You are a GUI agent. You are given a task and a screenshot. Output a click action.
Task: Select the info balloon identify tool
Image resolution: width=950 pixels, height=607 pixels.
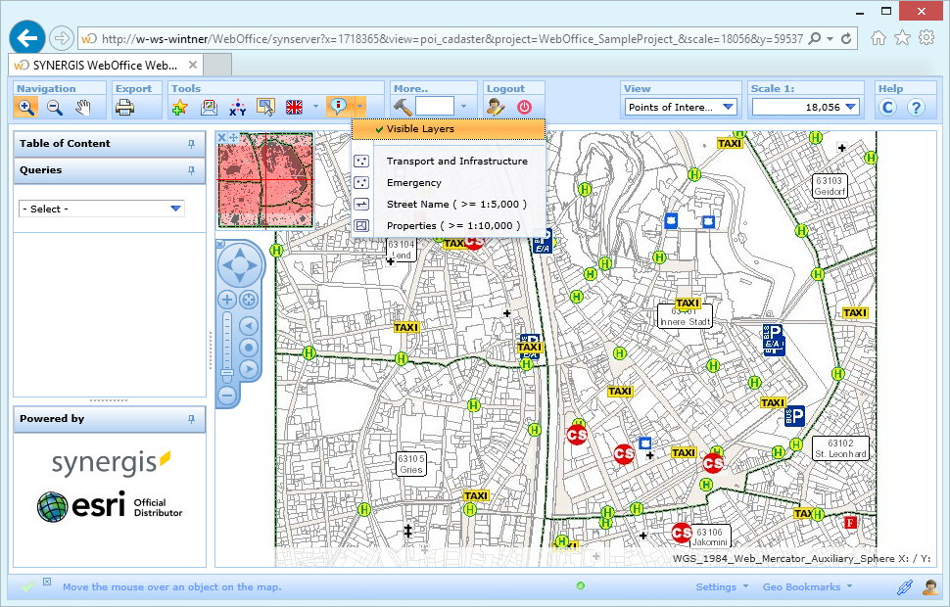(x=338, y=108)
